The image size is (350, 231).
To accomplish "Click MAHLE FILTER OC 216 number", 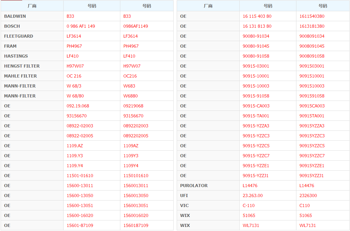I will click(x=74, y=76).
